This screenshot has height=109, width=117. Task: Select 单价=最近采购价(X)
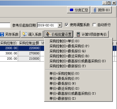coord(64,88)
